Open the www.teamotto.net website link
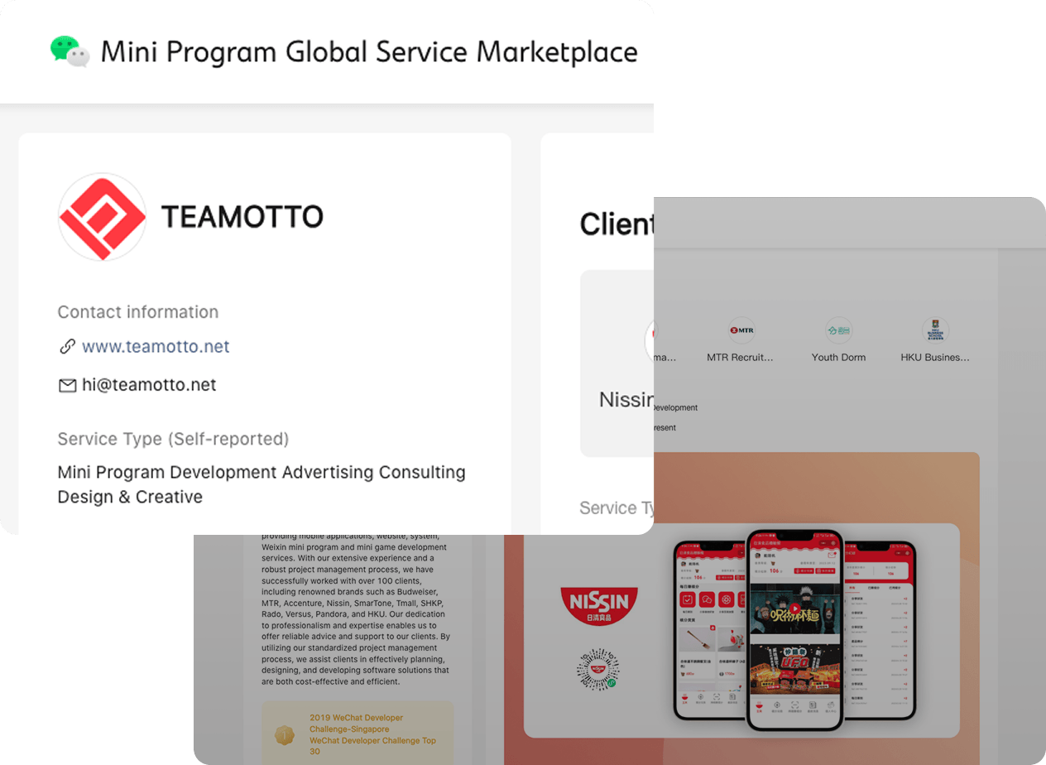This screenshot has height=765, width=1046. [156, 347]
